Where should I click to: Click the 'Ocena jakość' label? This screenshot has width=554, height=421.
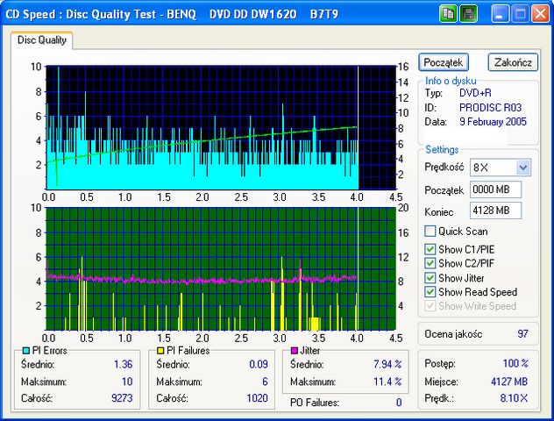[453, 334]
